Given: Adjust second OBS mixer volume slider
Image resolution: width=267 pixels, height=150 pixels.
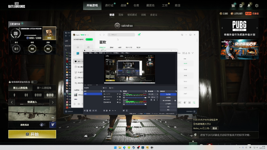Looking at the screenshot, I should (136, 104).
